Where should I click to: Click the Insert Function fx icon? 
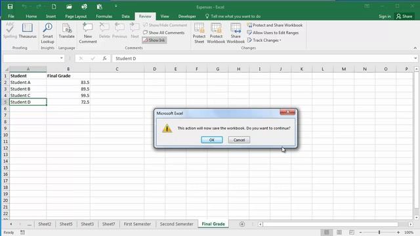[x=105, y=58]
